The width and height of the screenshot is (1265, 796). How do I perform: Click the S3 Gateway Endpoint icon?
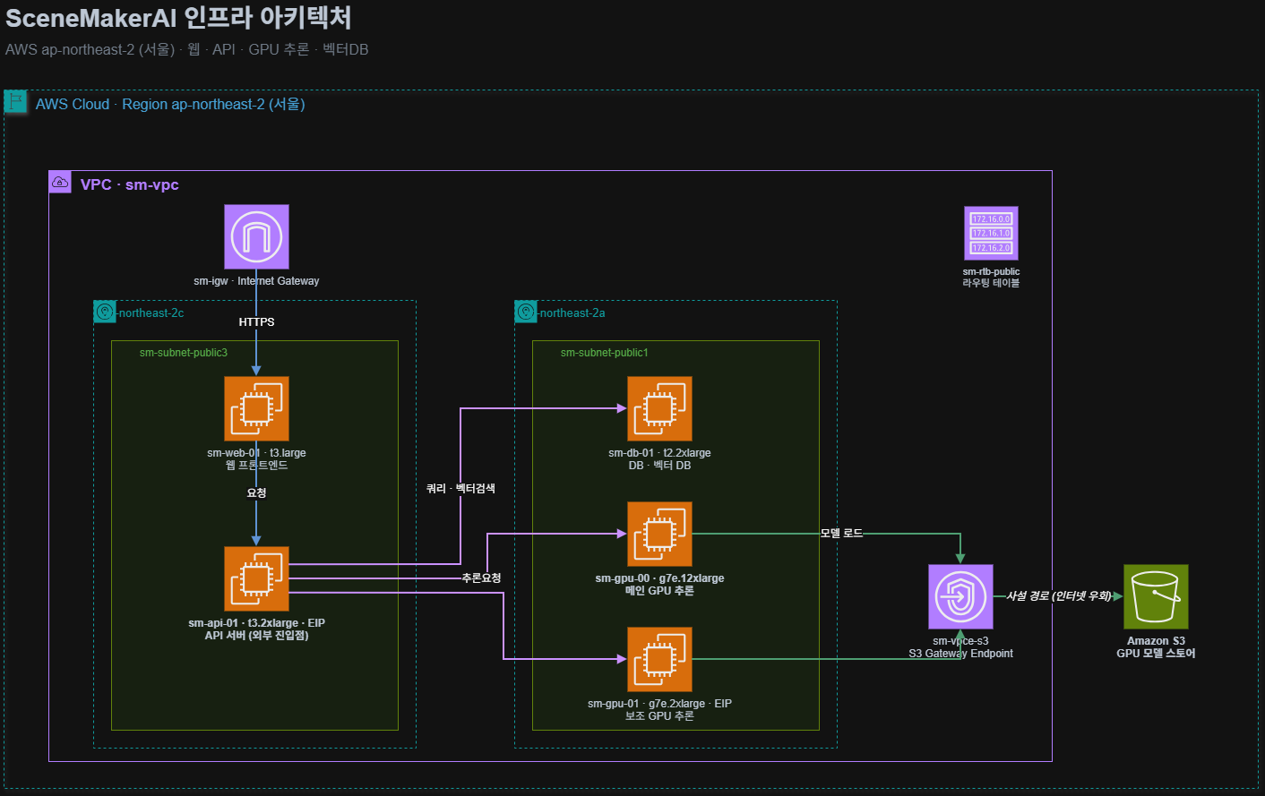point(960,596)
